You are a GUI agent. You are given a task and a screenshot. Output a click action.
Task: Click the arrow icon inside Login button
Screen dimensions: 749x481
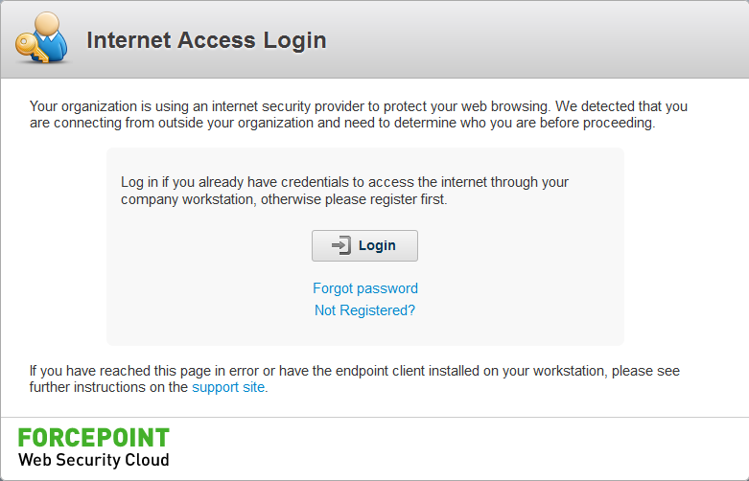point(341,245)
